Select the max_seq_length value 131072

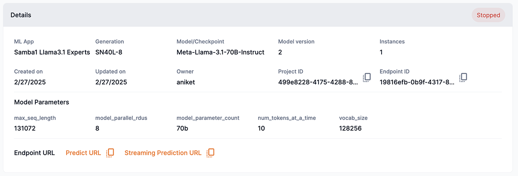point(27,128)
